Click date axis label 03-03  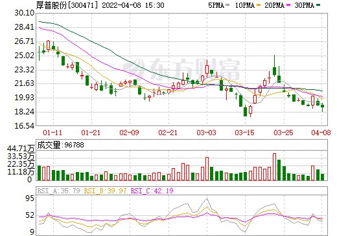tap(206, 133)
